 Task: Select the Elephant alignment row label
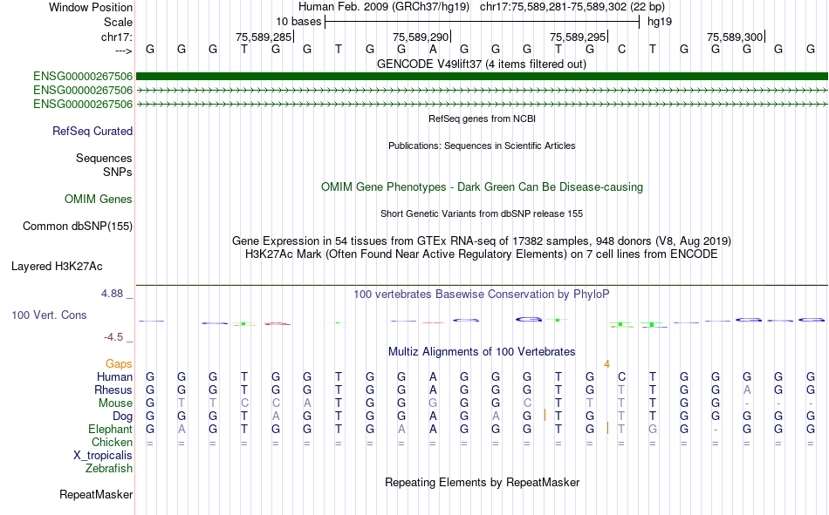pos(111,429)
